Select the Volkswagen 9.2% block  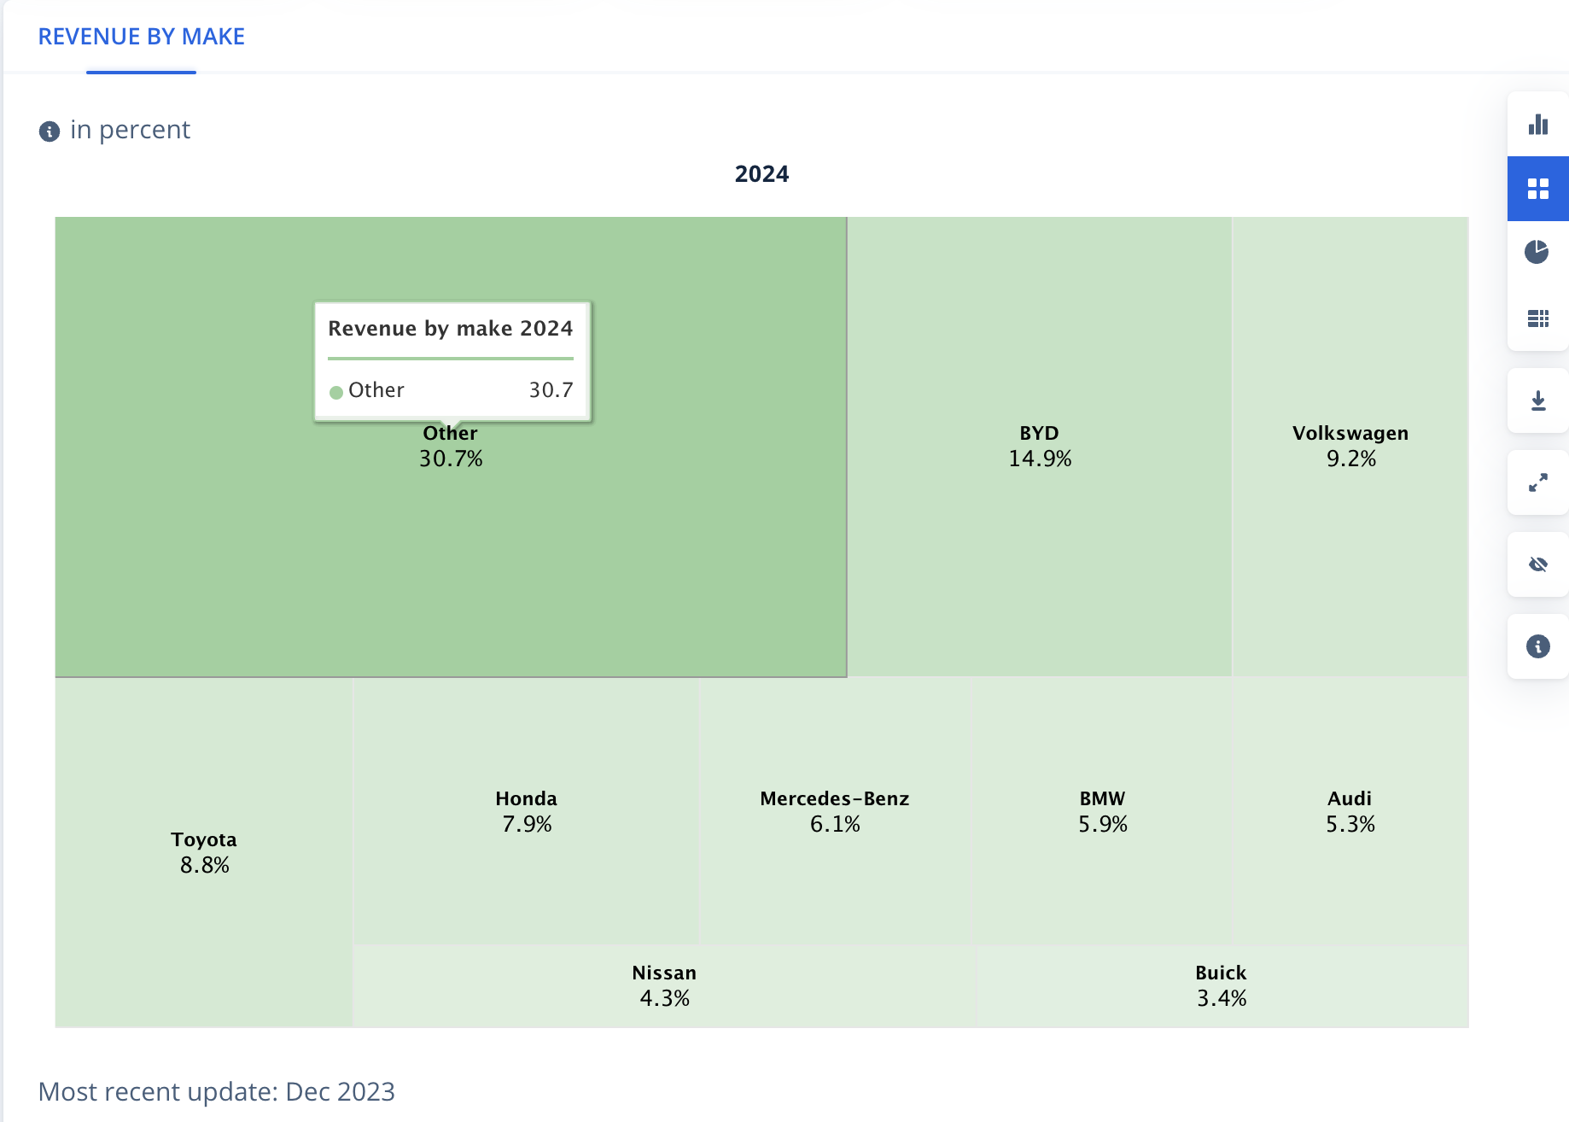coord(1350,446)
